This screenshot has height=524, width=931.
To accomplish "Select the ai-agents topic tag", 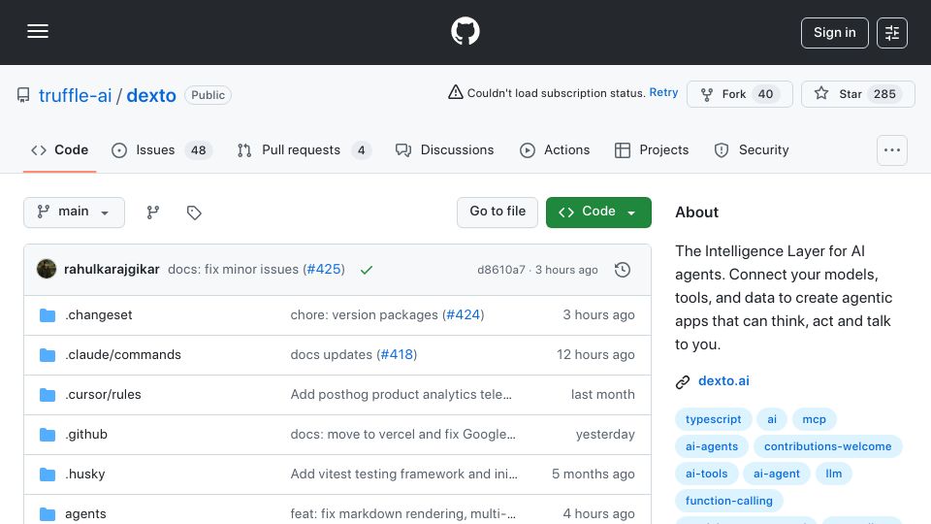I will (x=712, y=446).
